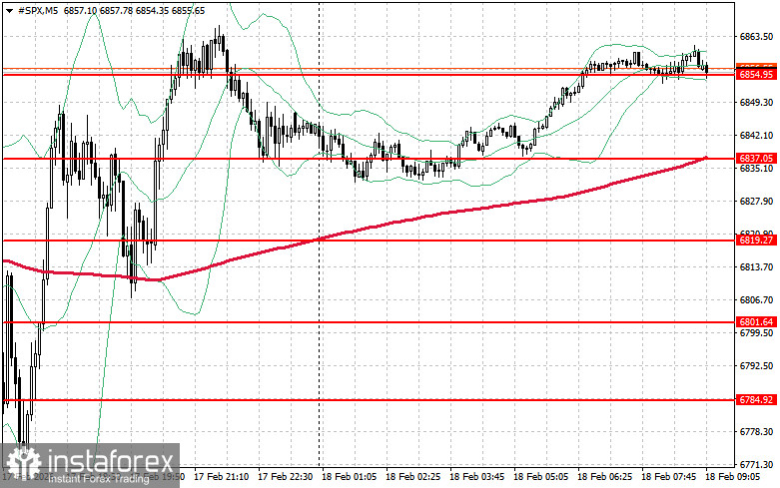The height and width of the screenshot is (488, 780).
Task: Click the 18 Feb 09:05 time label
Action: [x=733, y=477]
